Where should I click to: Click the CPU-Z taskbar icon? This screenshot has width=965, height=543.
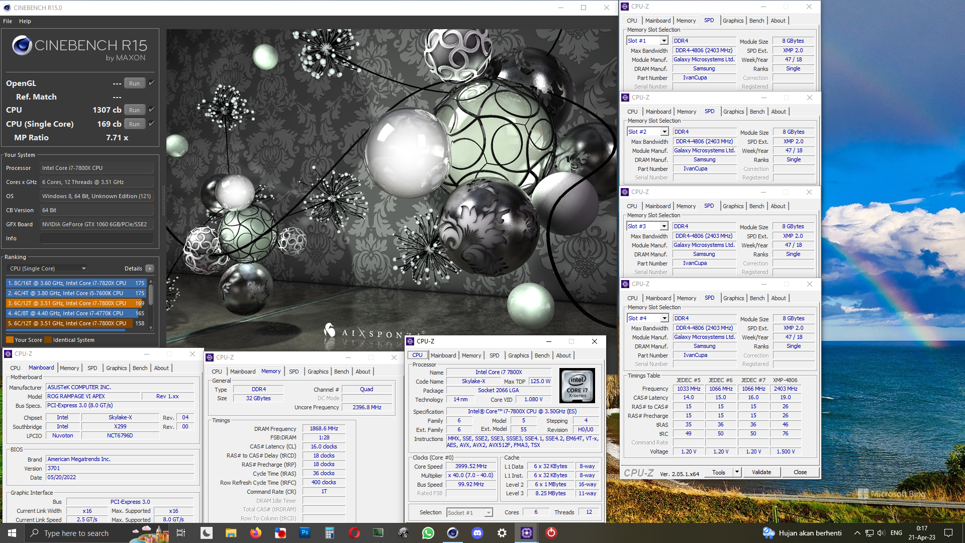tap(526, 533)
